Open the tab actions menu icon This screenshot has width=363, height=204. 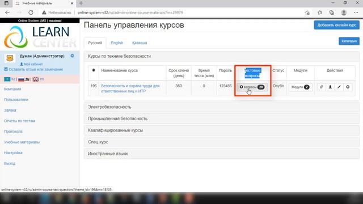(x=6, y=3)
